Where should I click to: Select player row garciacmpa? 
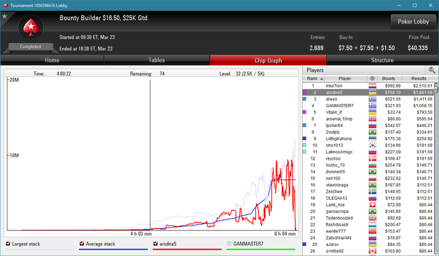(368, 212)
